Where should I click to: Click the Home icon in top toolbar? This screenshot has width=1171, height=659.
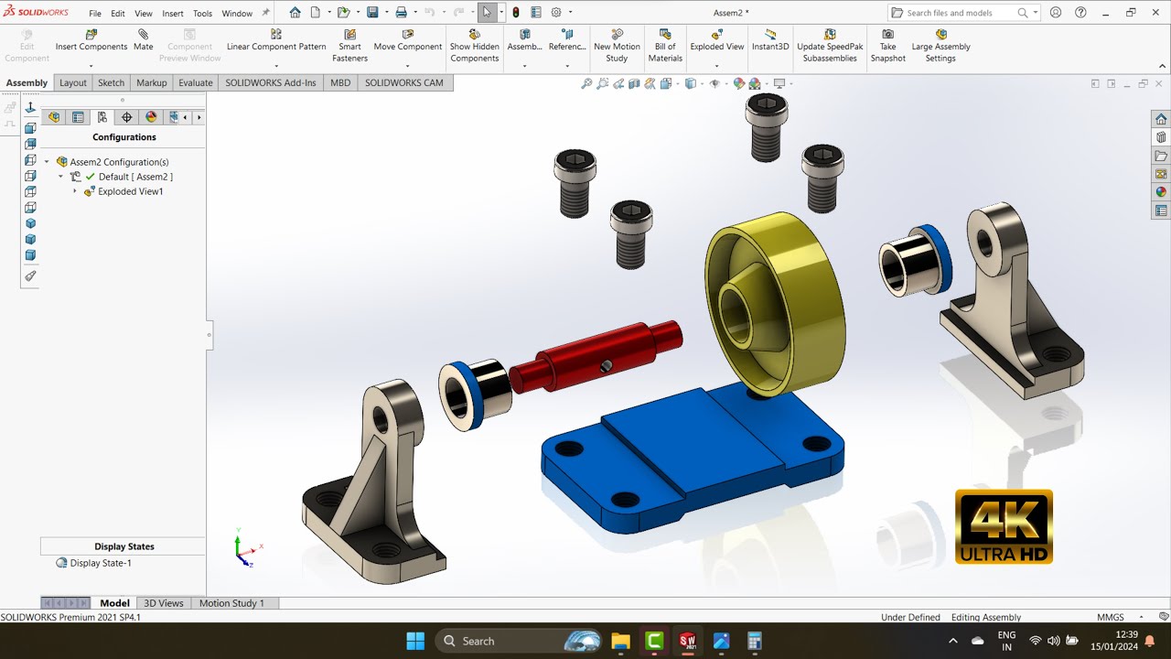coord(295,13)
